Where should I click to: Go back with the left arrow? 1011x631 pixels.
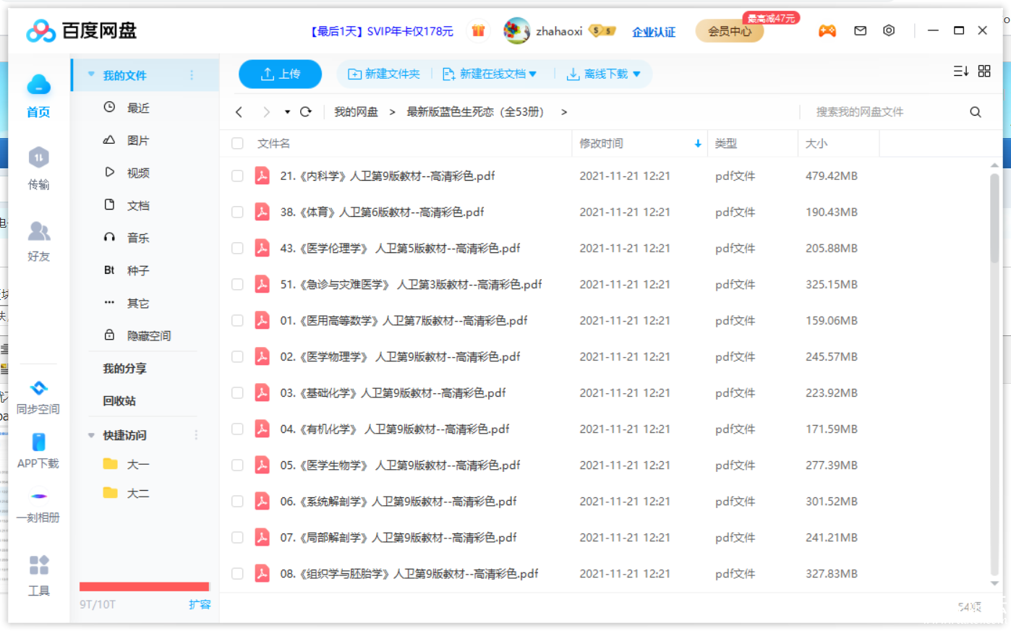pos(239,112)
